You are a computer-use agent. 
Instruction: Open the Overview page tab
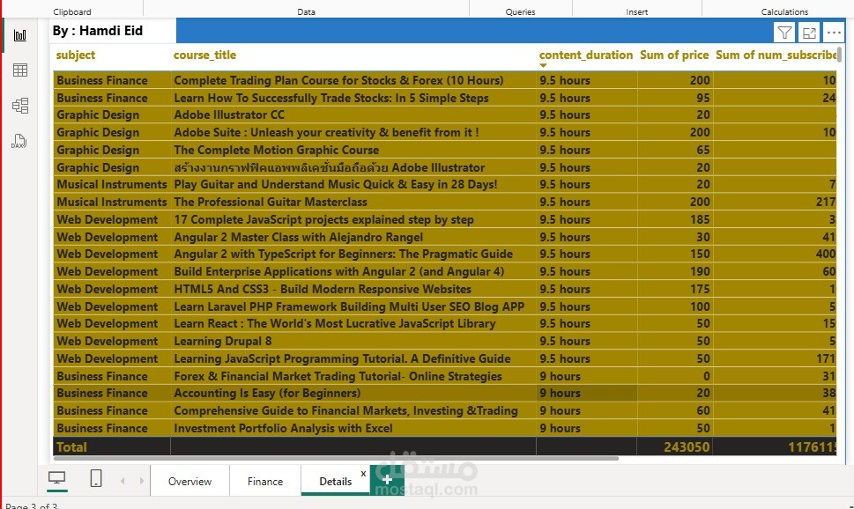click(189, 481)
